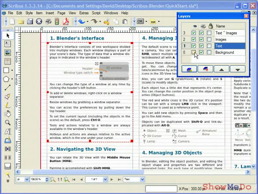
Task: Click the Redo arrow icon
Action: click(94, 22)
